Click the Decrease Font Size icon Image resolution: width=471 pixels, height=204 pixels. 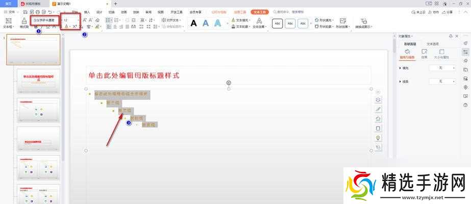pos(91,20)
